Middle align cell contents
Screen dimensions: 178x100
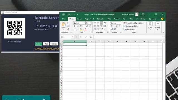(98, 23)
